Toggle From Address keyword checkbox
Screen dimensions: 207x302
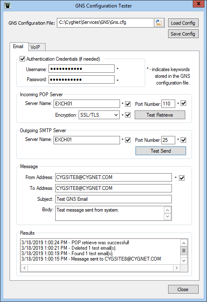pyautogui.click(x=181, y=178)
